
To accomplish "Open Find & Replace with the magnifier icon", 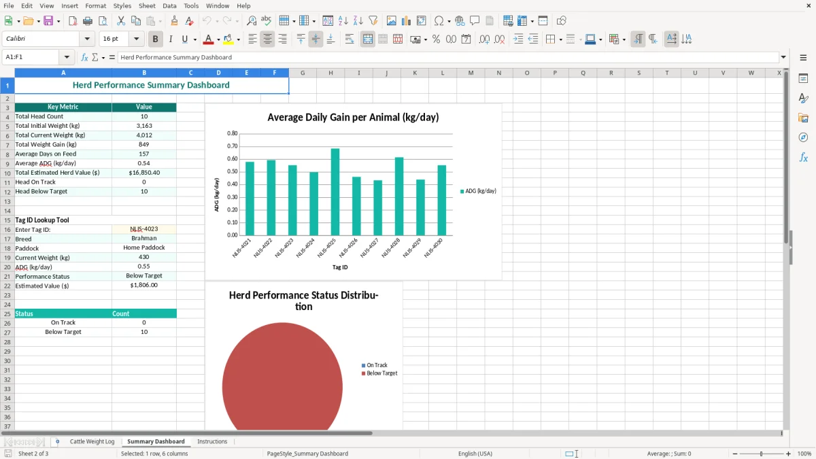I will [x=252, y=21].
